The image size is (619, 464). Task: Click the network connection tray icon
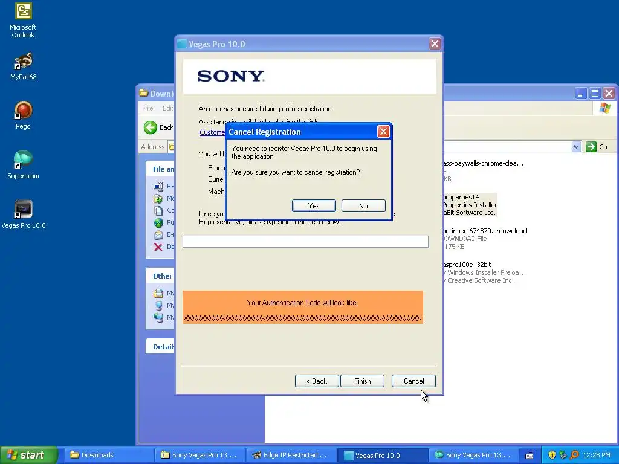(x=563, y=455)
